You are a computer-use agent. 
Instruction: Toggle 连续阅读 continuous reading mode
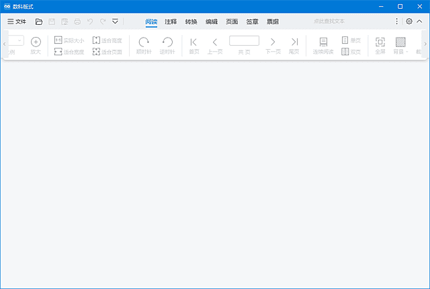pyautogui.click(x=323, y=45)
